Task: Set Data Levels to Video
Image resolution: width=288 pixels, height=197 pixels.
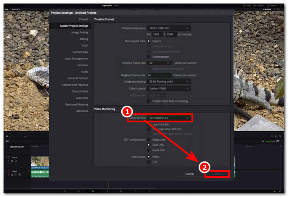Action: click(x=149, y=157)
